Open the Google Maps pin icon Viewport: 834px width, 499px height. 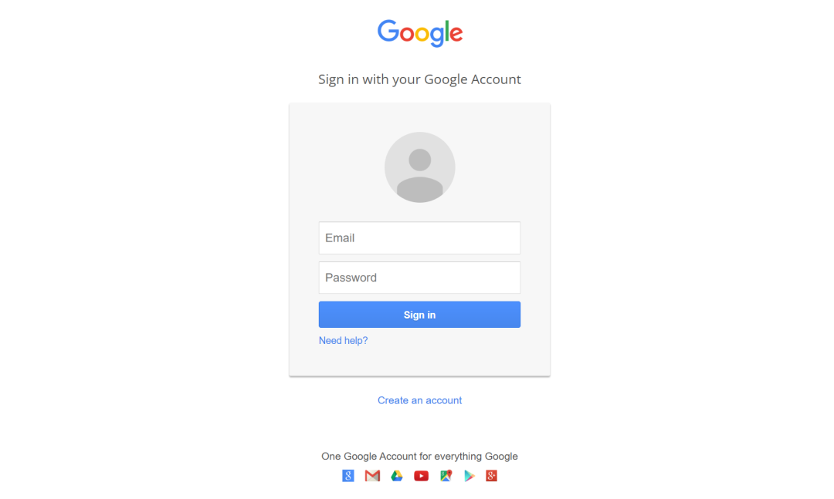click(446, 476)
